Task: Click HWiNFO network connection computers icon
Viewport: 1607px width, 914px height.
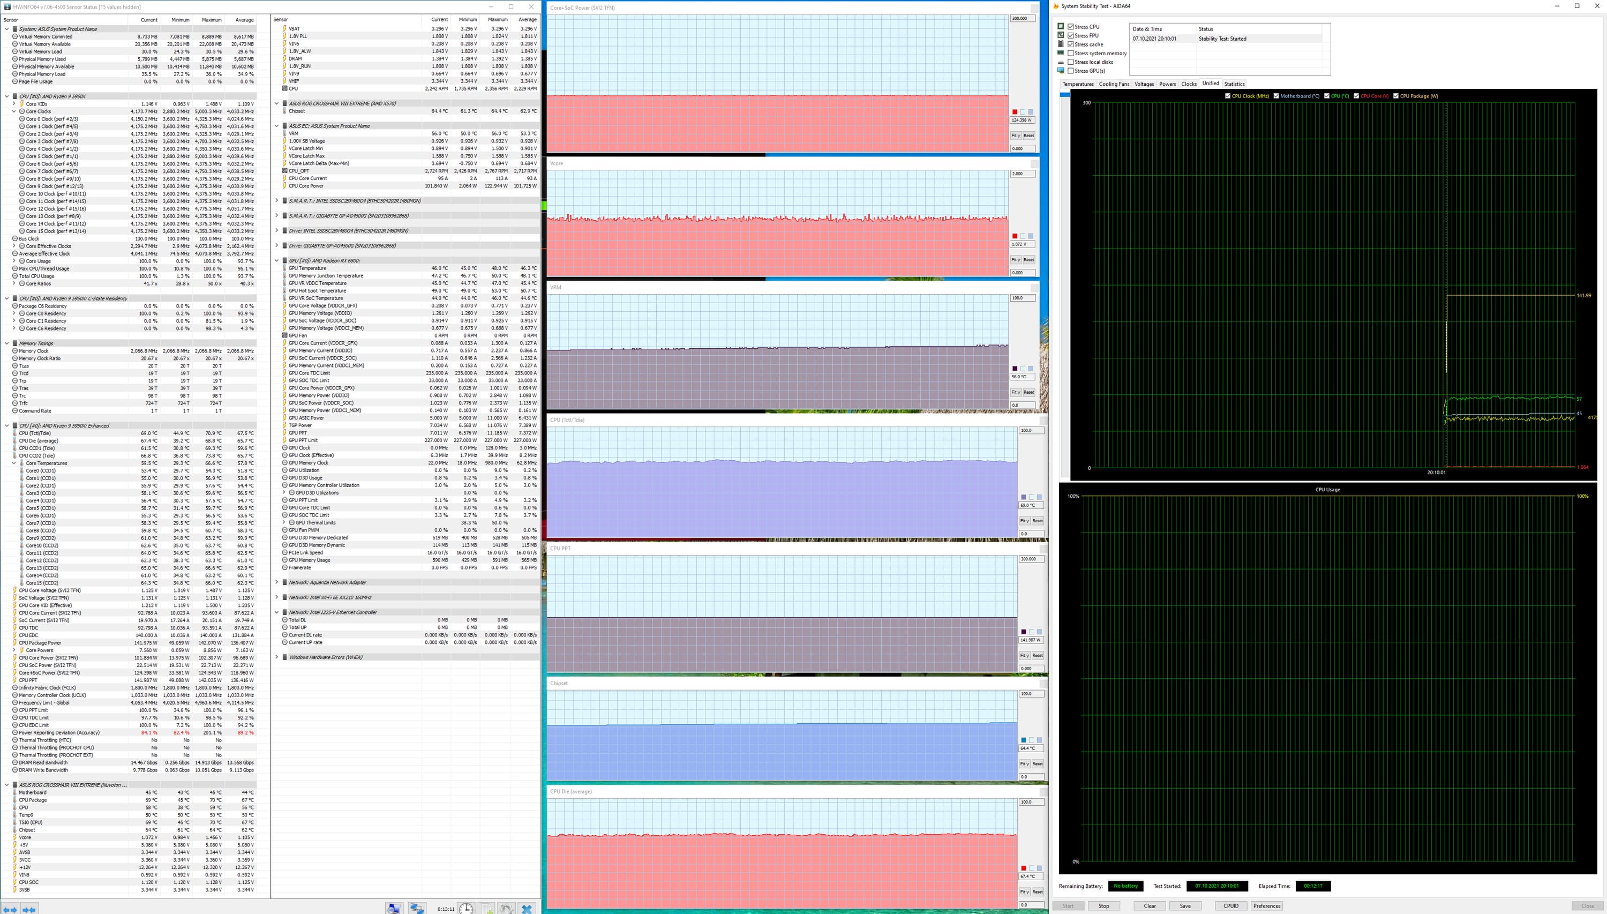Action: click(x=417, y=908)
